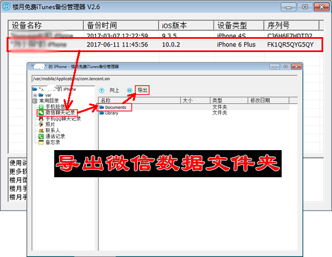Select 备忘录 notes entry
The width and height of the screenshot is (332, 257).
tap(53, 142)
